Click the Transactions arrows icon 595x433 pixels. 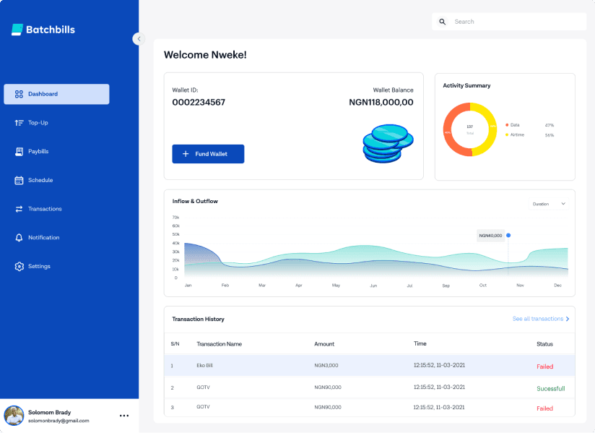[x=19, y=209]
